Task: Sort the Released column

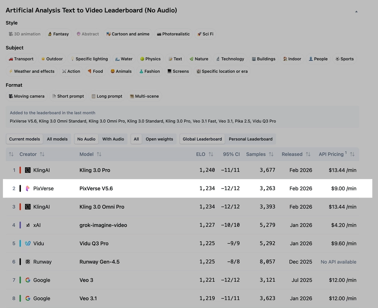Action: point(308,154)
